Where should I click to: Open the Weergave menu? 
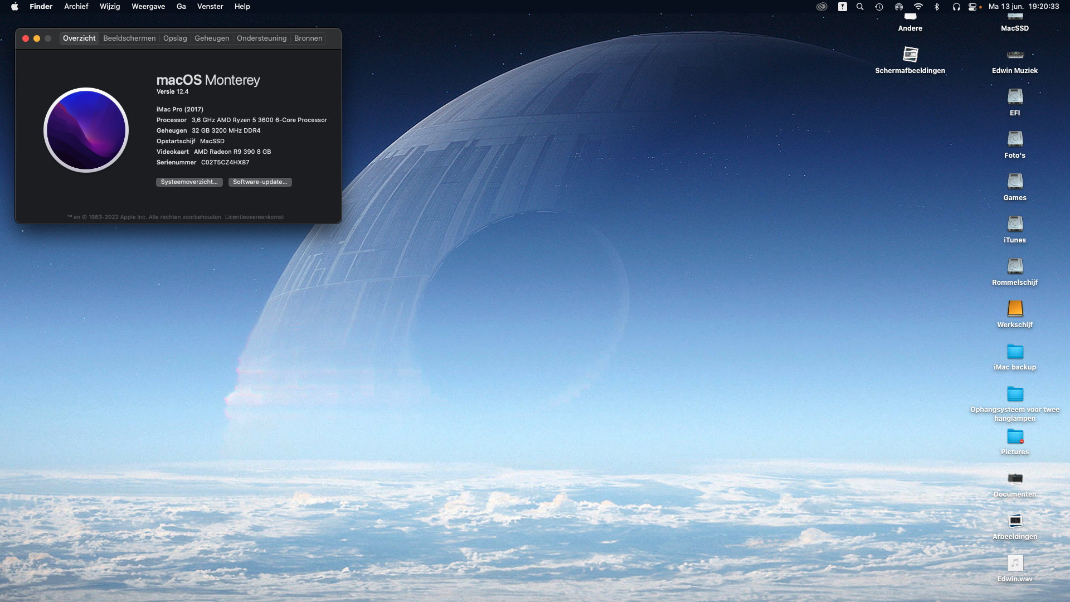148,7
